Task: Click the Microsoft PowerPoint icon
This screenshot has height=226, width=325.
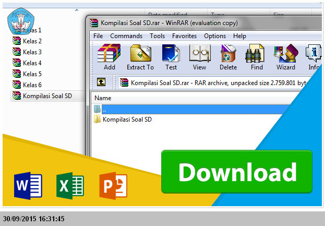Action: 113,186
